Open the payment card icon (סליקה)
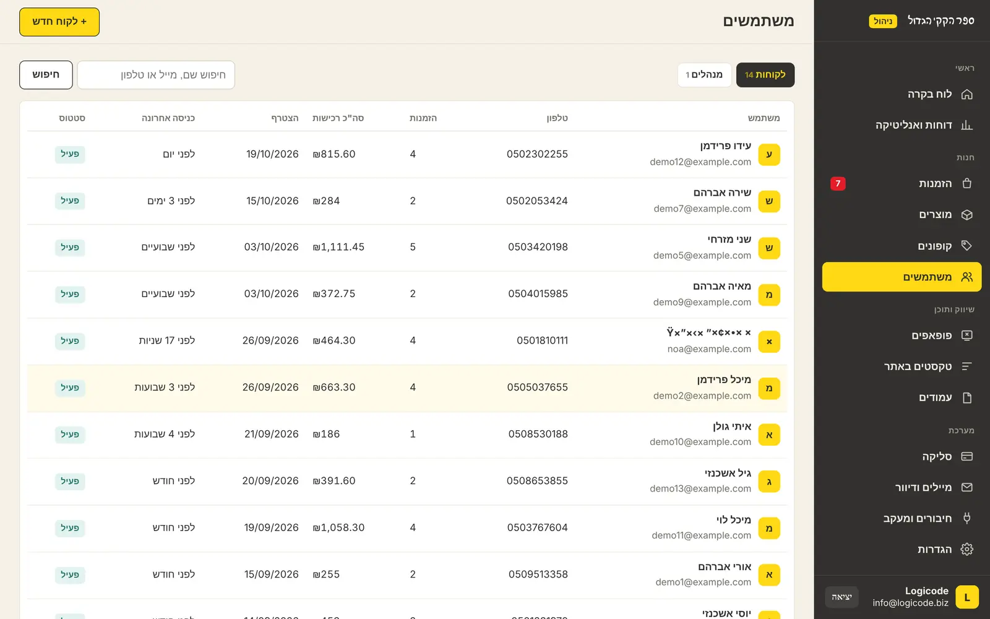Screen dimensions: 990x619 click(966, 456)
